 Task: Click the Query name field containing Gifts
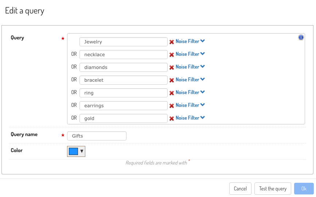pyautogui.click(x=97, y=136)
